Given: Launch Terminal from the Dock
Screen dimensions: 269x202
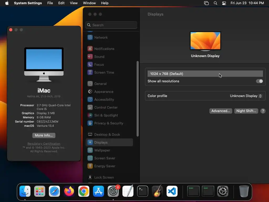Looking at the screenshot, I should [143, 191].
